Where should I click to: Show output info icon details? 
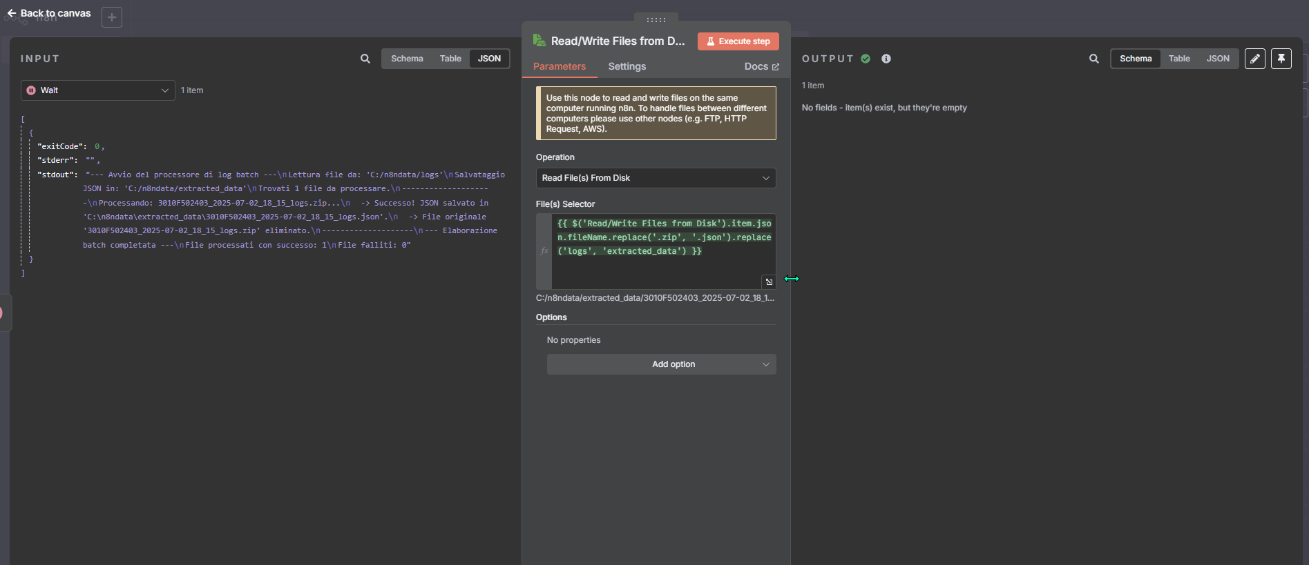pyautogui.click(x=886, y=59)
